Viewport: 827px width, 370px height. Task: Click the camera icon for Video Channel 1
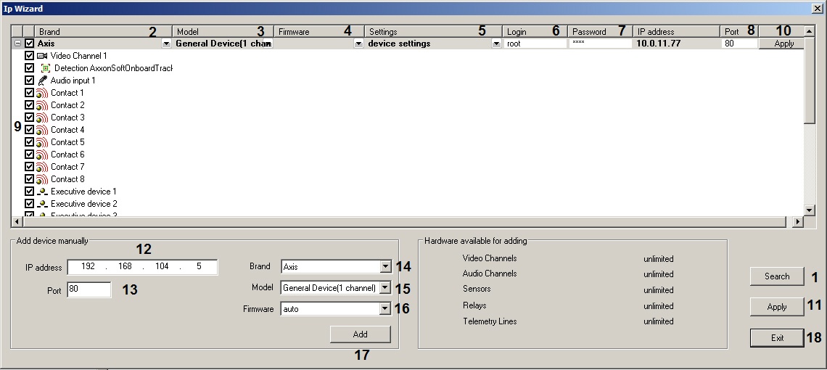(x=42, y=56)
